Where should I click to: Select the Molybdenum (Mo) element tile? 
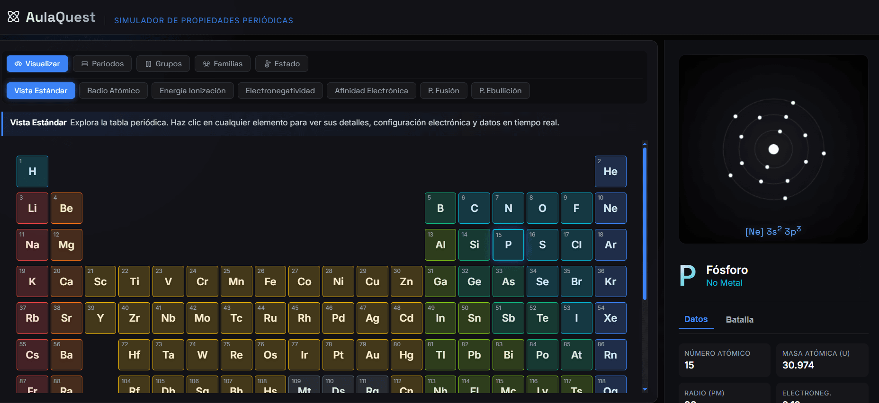(x=202, y=318)
